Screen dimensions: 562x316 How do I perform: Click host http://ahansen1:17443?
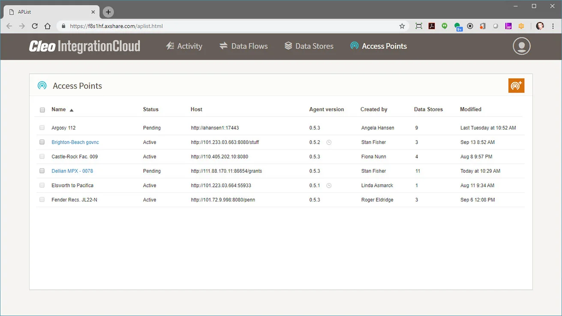[215, 128]
